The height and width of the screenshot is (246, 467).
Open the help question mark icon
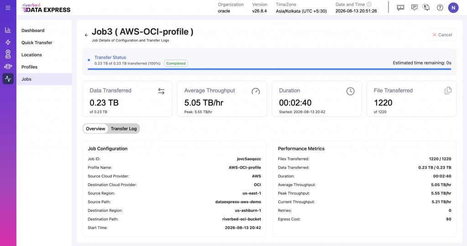(x=440, y=8)
